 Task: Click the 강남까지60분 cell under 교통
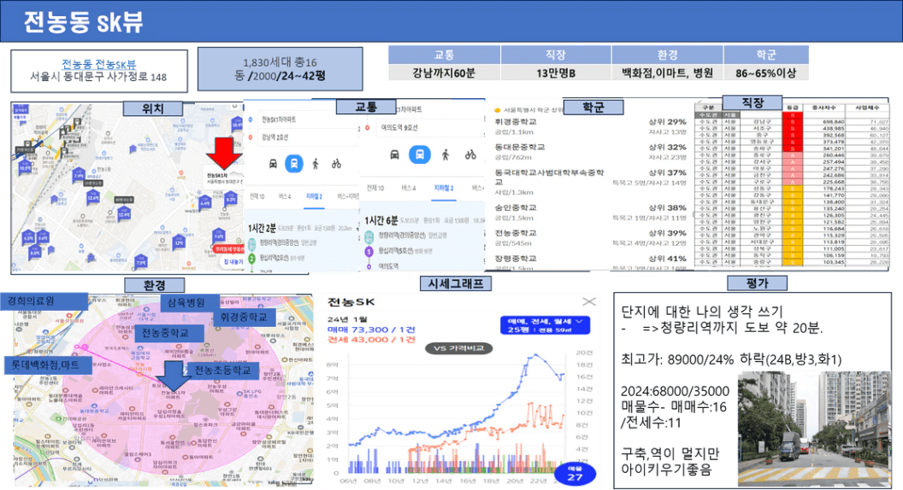pos(444,73)
